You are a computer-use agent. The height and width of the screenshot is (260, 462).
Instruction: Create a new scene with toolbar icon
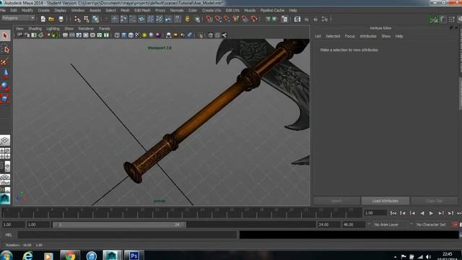[x=43, y=19]
